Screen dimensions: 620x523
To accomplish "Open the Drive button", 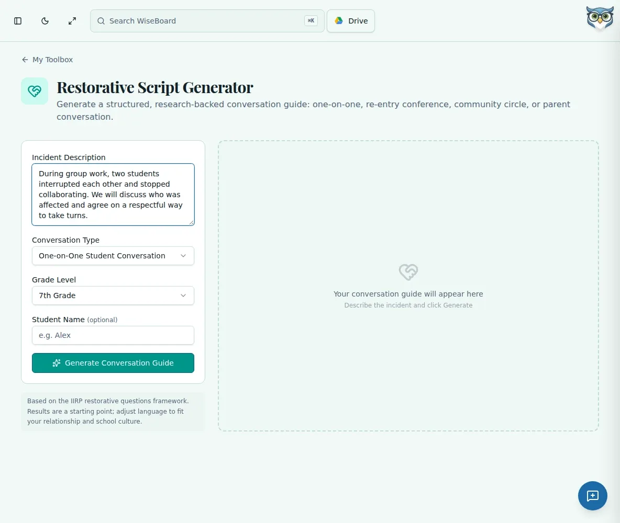I will (351, 21).
